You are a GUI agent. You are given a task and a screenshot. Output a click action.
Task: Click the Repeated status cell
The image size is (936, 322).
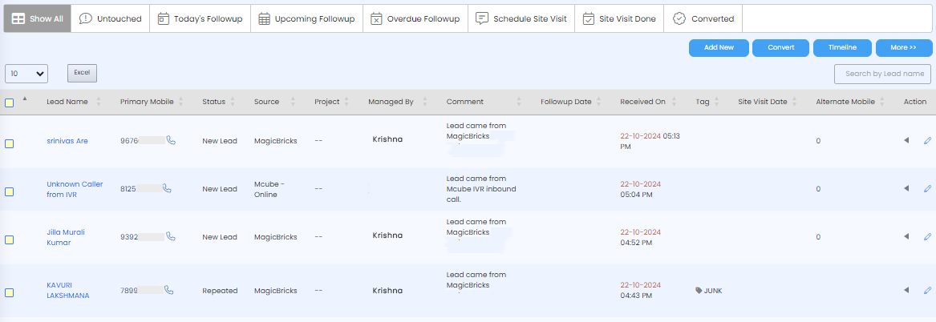(220, 291)
